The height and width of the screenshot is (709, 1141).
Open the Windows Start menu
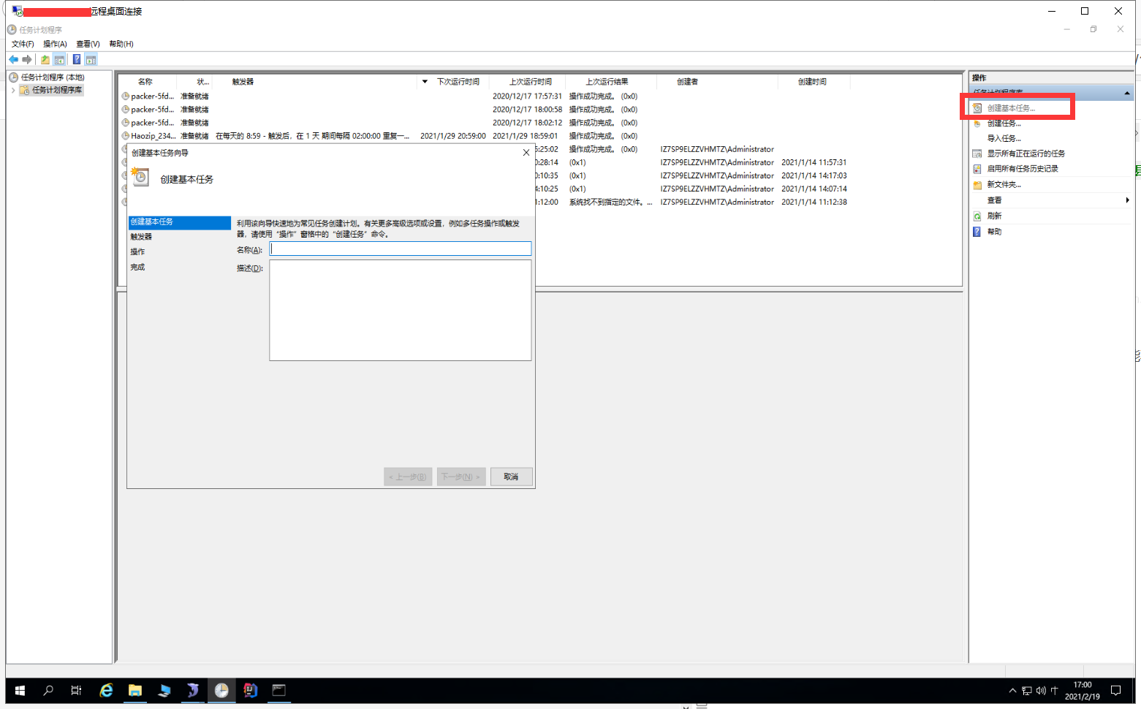20,690
